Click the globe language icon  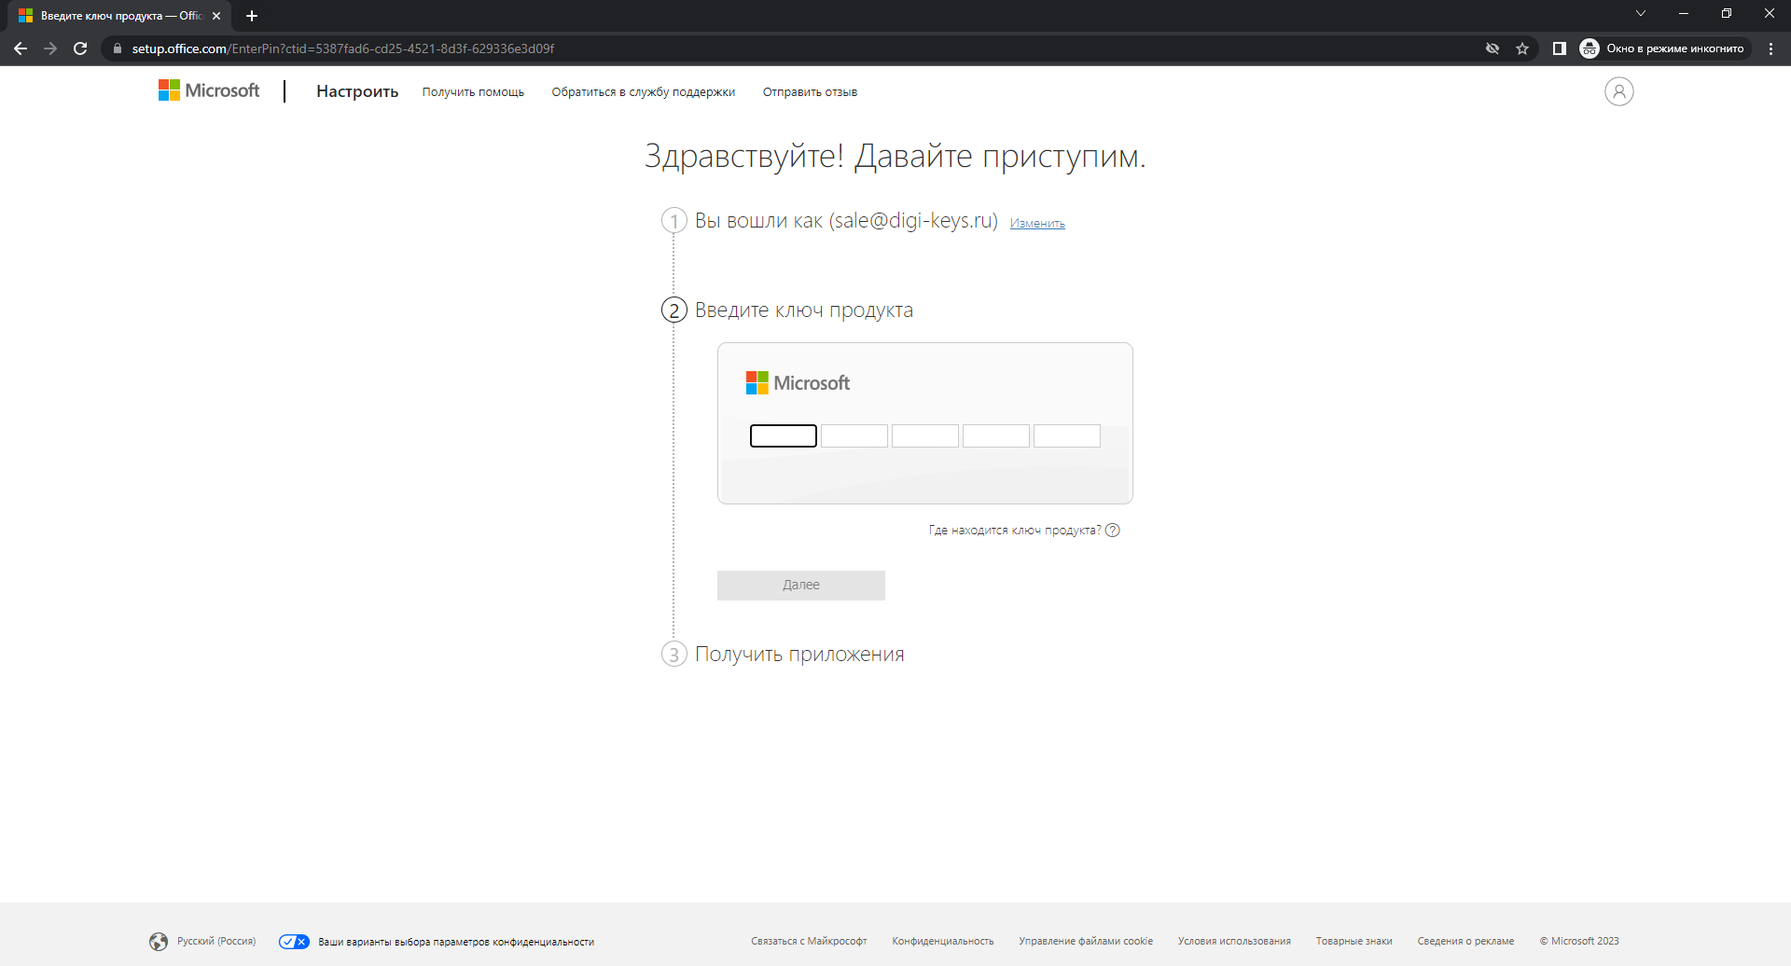pyautogui.click(x=159, y=942)
